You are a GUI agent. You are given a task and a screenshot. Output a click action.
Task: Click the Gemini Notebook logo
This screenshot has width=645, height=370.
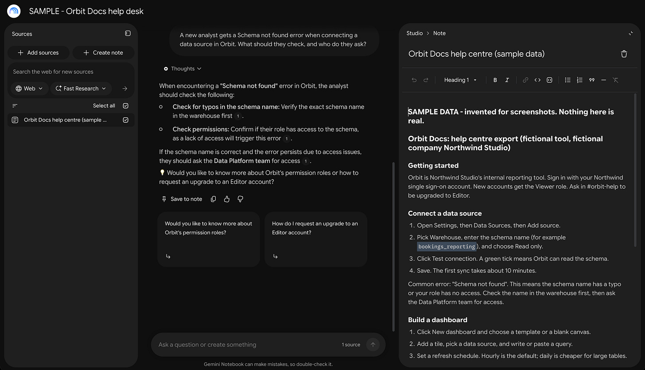14,11
